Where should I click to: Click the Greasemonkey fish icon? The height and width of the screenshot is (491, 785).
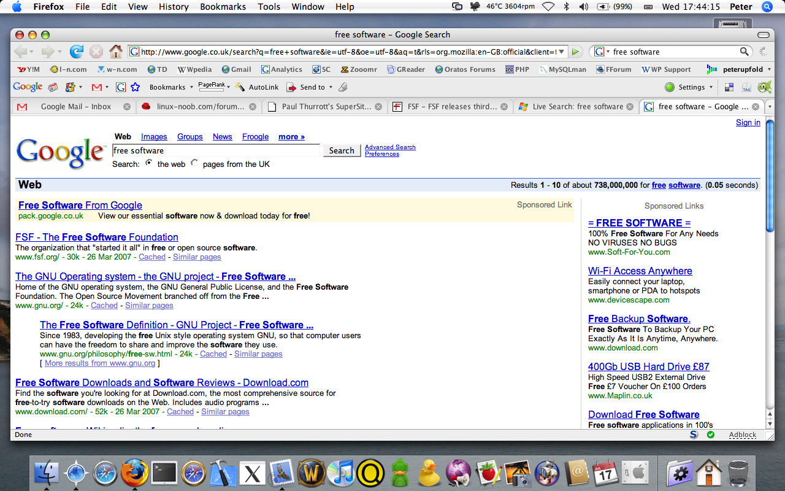tap(764, 87)
